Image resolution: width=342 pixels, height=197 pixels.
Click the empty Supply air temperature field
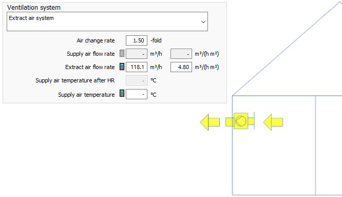(137, 94)
